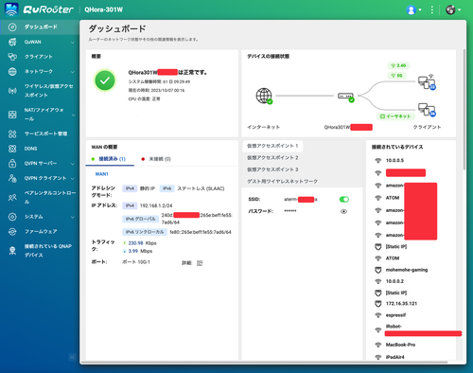Image resolution: width=473 pixels, height=373 pixels.
Task: Click the internet globe icon in the topology
Action: tap(264, 96)
